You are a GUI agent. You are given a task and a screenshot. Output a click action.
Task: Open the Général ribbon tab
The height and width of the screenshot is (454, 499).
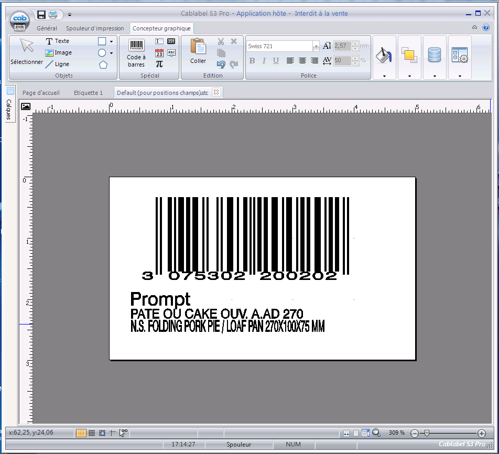point(47,28)
